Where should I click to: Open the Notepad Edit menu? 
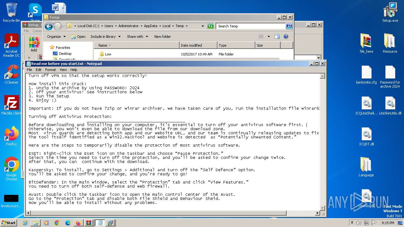[39, 70]
